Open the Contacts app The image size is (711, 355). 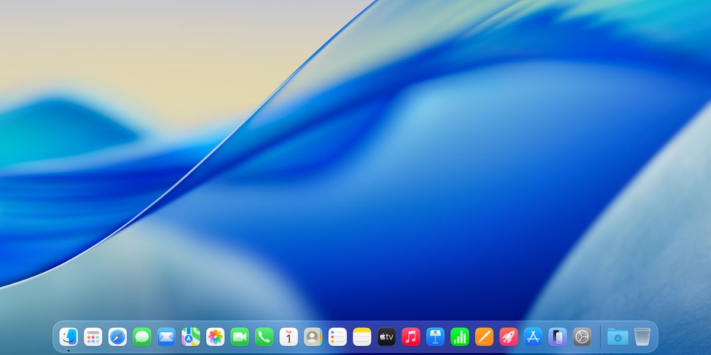[x=313, y=337]
